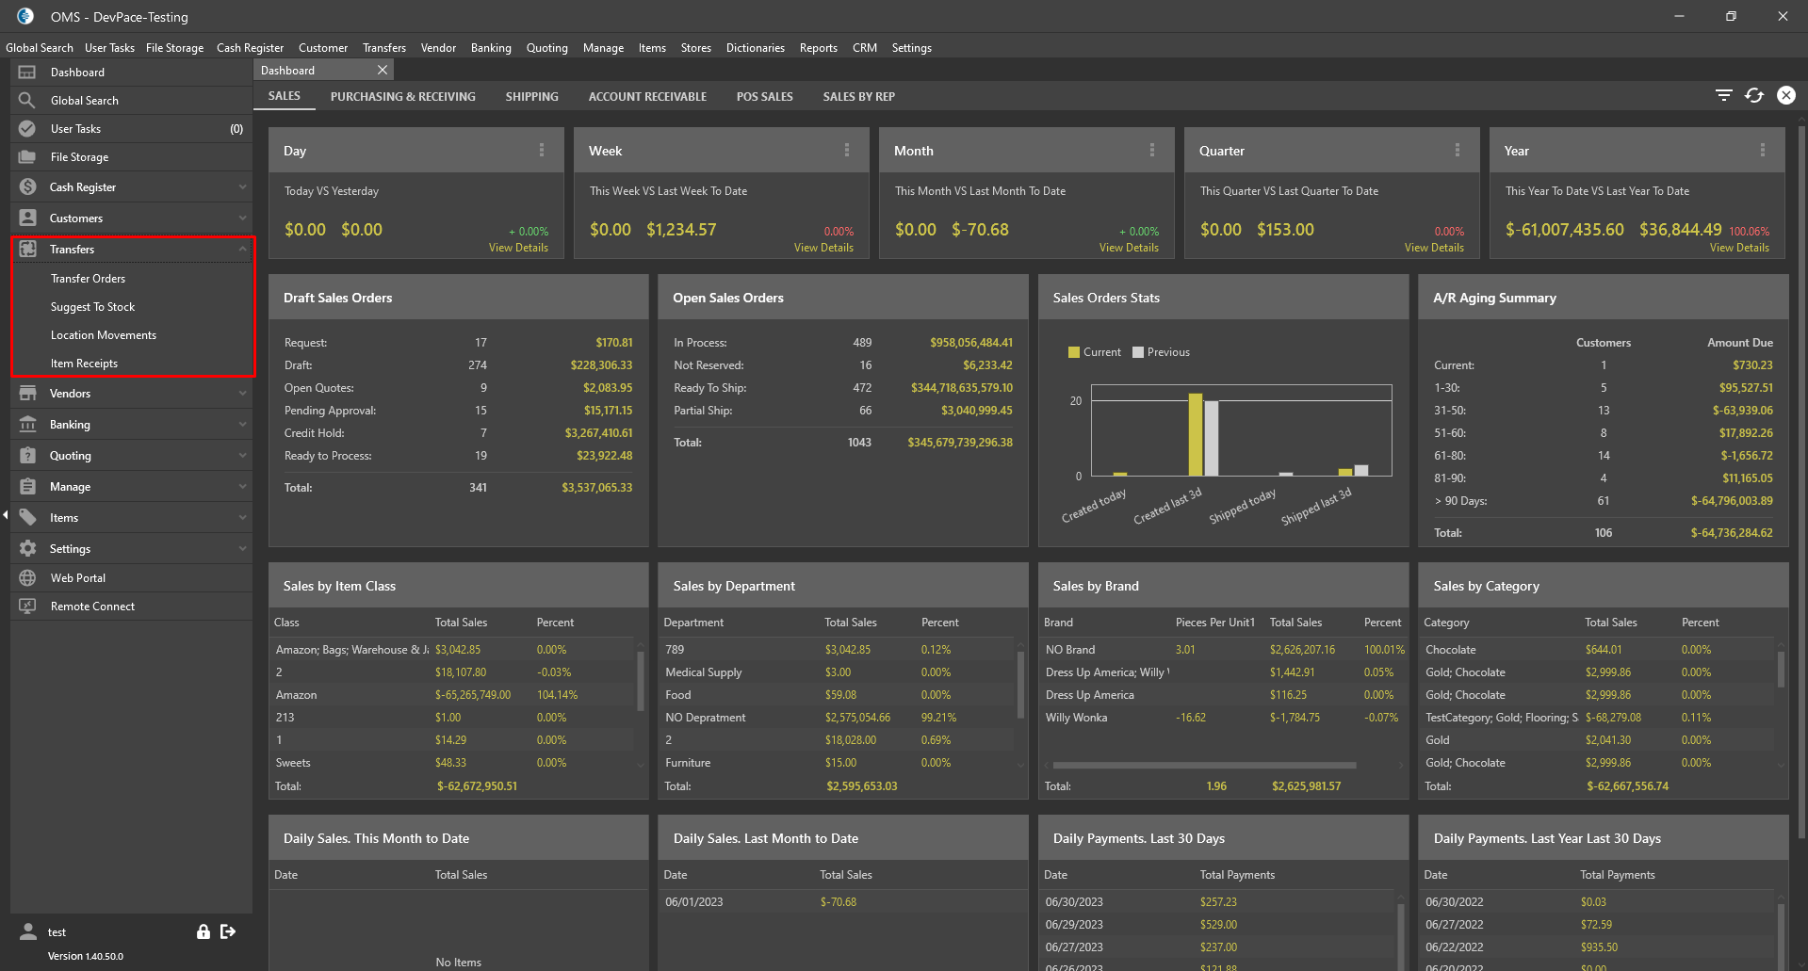Viewport: 1808px width, 971px height.
Task: Click View Details on the Week card
Action: point(823,248)
